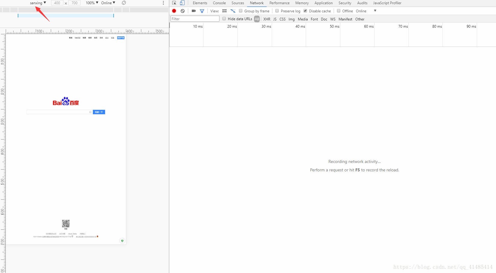Click the rotate device icon
496x273 pixels.
coord(124,3)
